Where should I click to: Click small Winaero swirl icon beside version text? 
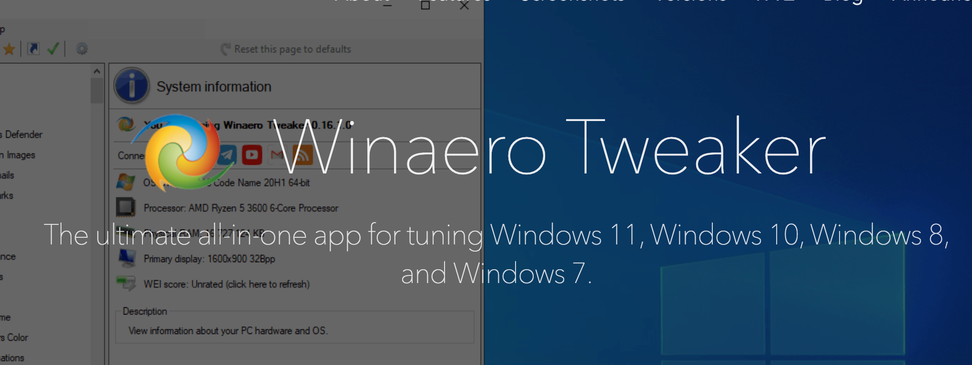(x=126, y=124)
